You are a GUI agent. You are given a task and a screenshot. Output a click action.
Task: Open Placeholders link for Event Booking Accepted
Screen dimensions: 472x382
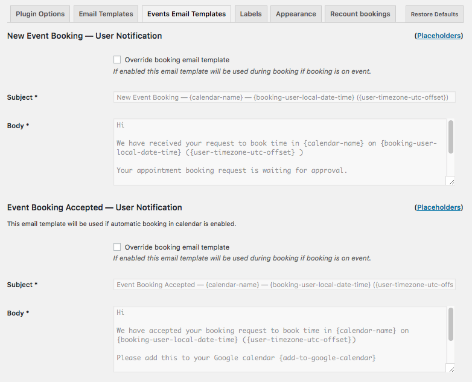(x=439, y=207)
